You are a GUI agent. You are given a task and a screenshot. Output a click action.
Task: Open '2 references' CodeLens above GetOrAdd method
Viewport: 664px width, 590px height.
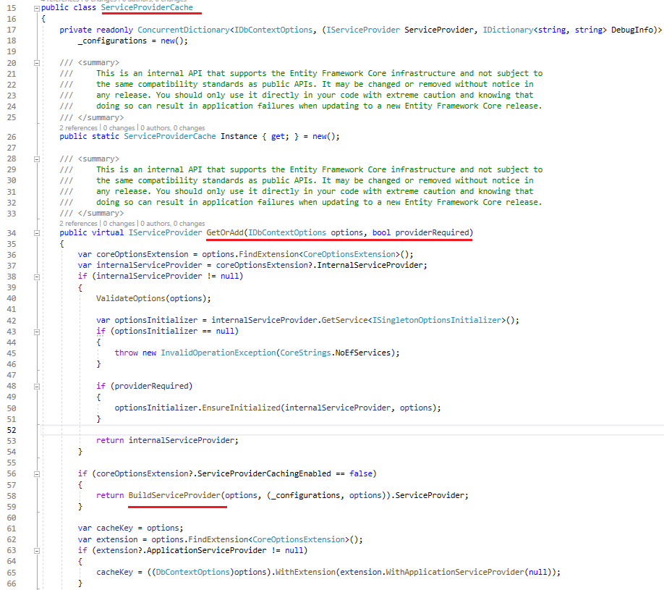pyautogui.click(x=78, y=224)
